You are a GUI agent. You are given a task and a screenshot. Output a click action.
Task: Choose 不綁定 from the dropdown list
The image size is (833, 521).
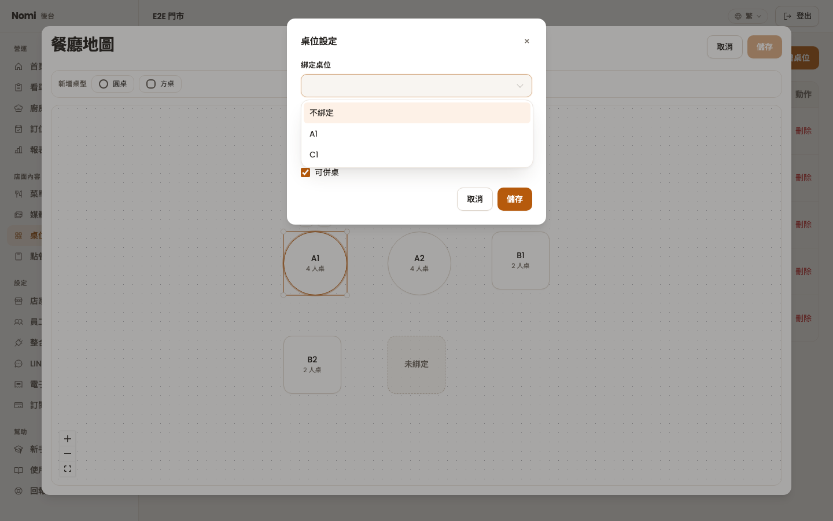tap(417, 113)
